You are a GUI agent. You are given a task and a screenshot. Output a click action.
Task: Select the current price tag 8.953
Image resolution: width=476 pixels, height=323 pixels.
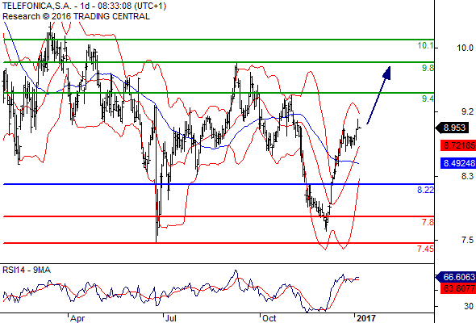pos(452,128)
